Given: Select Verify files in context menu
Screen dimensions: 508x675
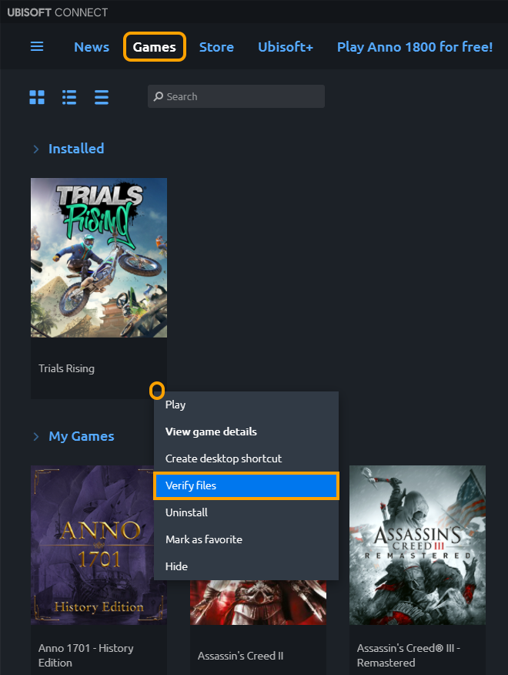Looking at the screenshot, I should point(246,485).
